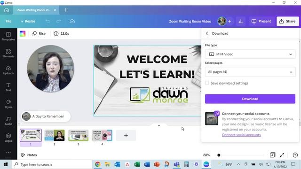This screenshot has height=169, width=301.
Task: Choose the Rise animation button
Action: click(39, 33)
